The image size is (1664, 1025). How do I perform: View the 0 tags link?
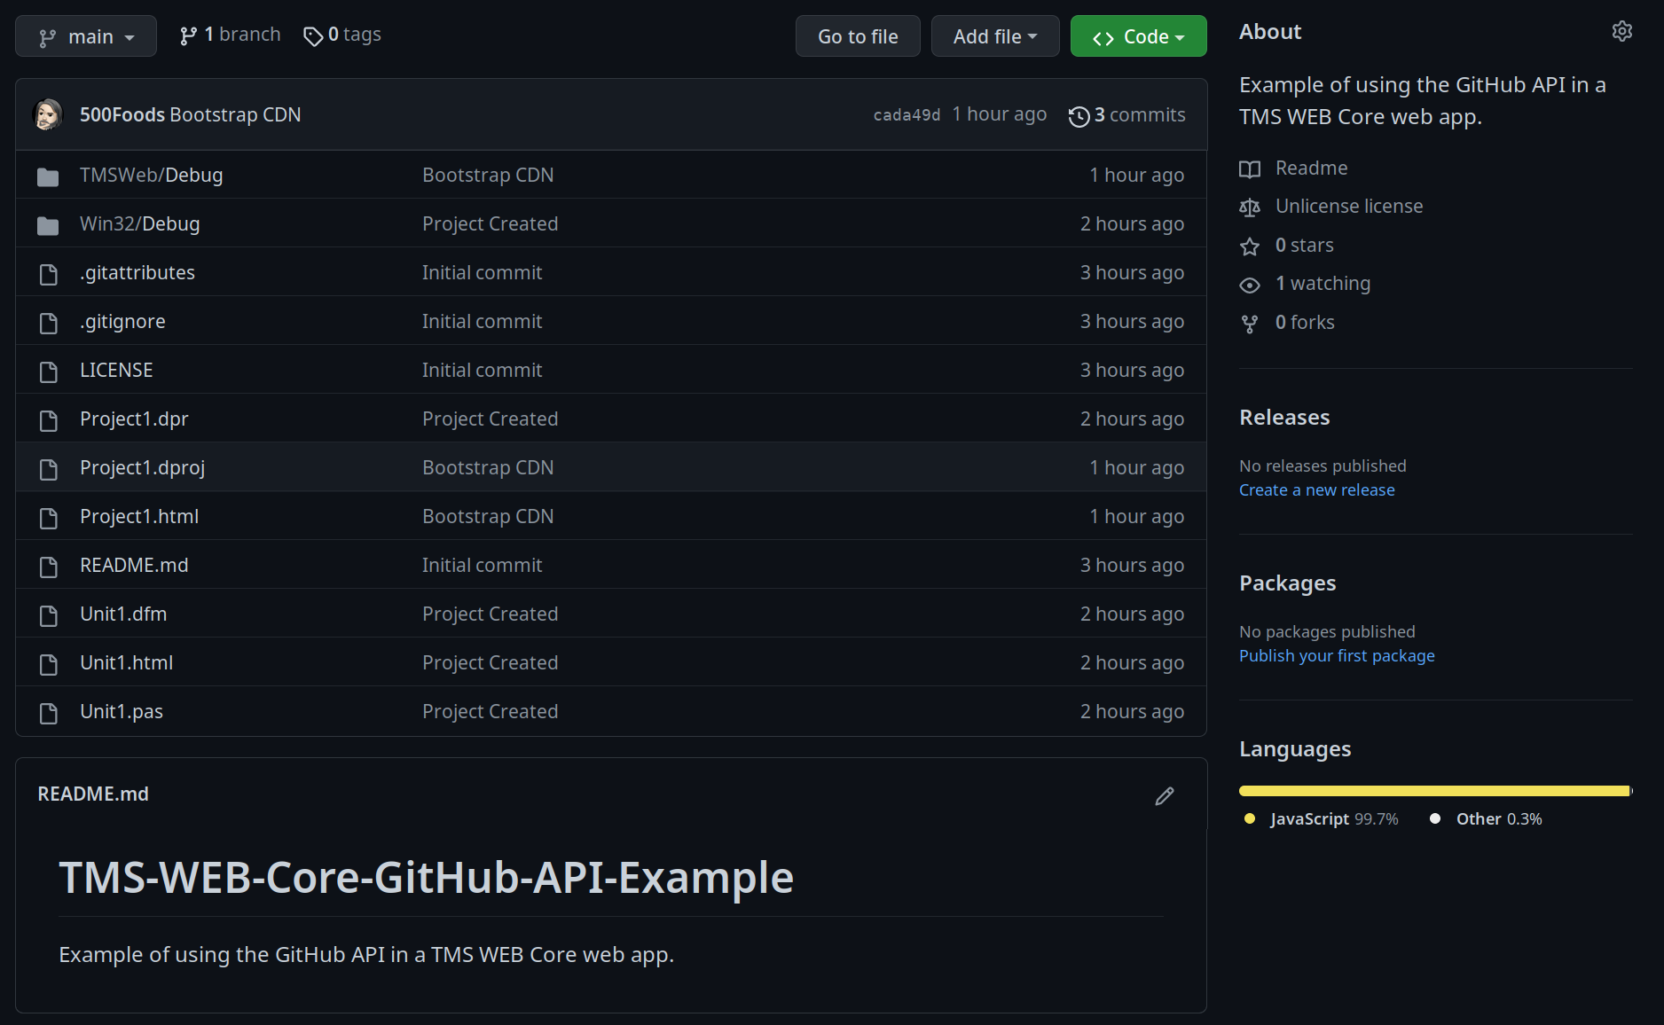[342, 35]
